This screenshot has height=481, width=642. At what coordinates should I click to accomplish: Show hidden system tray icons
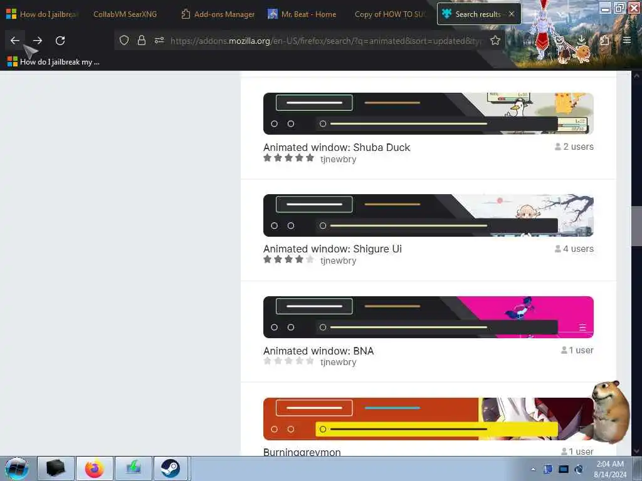533,469
